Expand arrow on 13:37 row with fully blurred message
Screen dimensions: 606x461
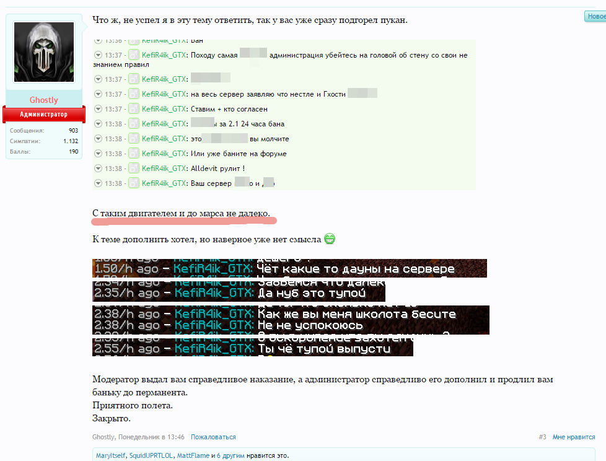click(x=98, y=79)
